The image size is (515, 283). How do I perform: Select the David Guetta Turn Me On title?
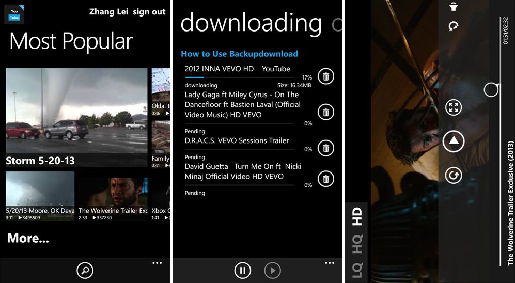click(x=243, y=171)
